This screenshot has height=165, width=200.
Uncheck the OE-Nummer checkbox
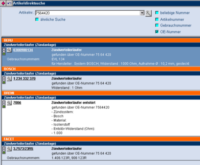(x=157, y=32)
